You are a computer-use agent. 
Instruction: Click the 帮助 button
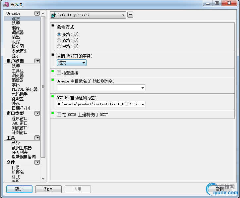click(x=220, y=189)
